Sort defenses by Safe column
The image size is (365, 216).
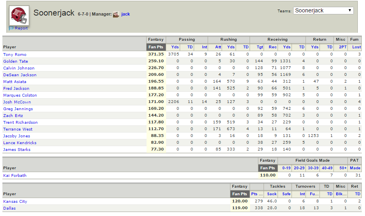(286, 194)
